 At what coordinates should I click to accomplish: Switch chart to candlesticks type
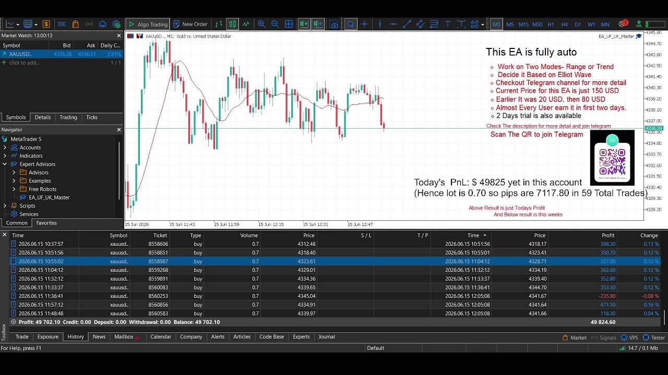pos(232,24)
